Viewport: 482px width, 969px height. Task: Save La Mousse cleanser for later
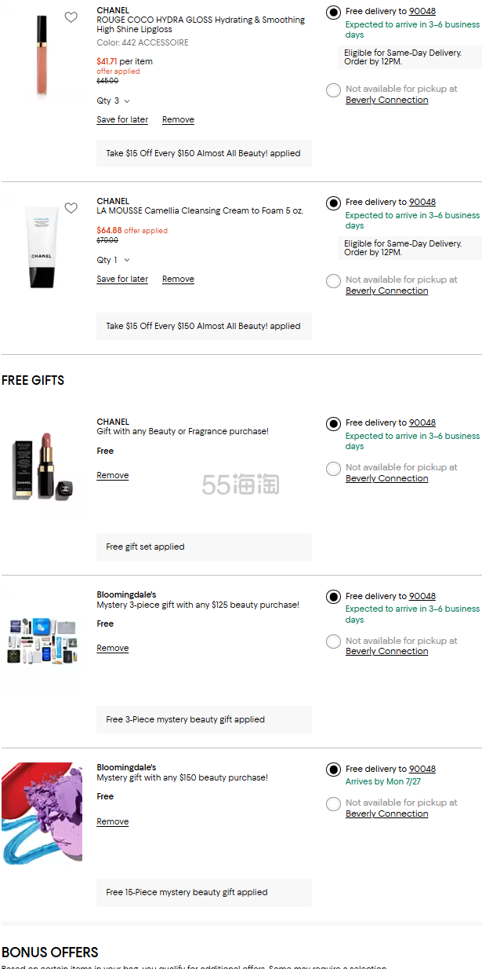pyautogui.click(x=122, y=280)
